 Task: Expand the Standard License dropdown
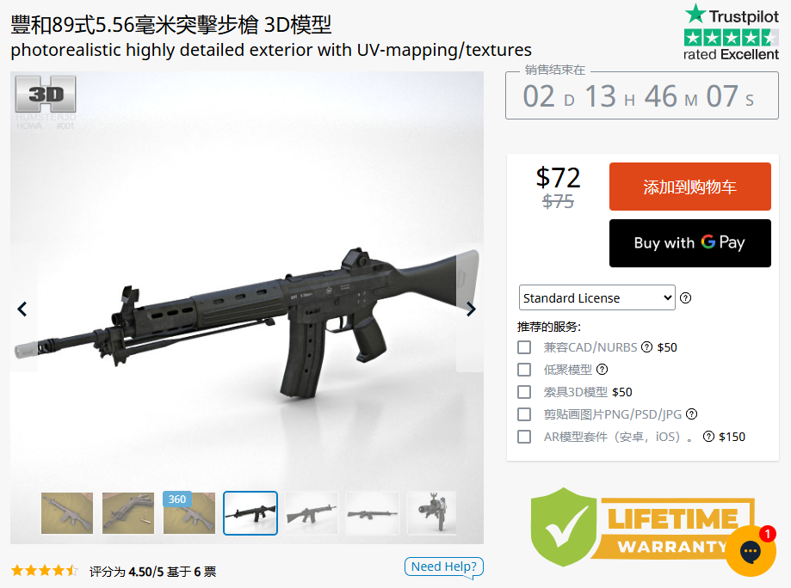tap(596, 297)
